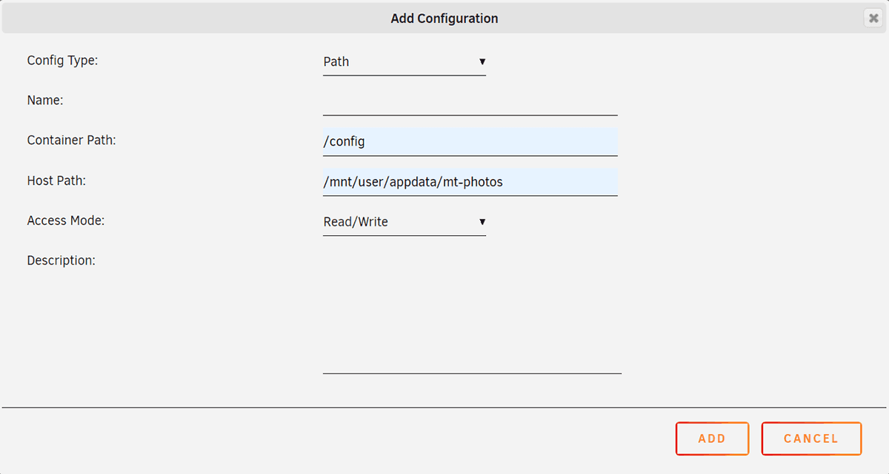Click the arrow of Config Type selector
The image size is (889, 474).
pos(482,62)
